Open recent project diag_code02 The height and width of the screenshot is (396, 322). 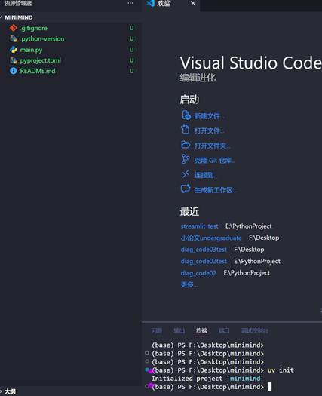tap(198, 273)
